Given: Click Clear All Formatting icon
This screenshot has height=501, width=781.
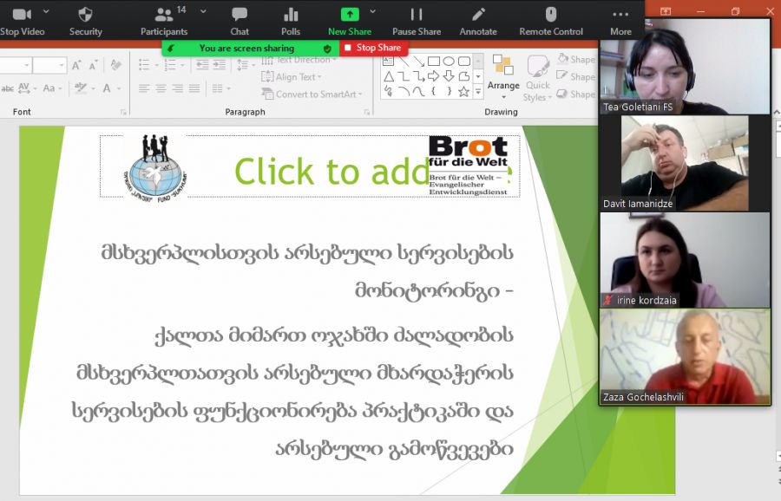Looking at the screenshot, I should (116, 65).
